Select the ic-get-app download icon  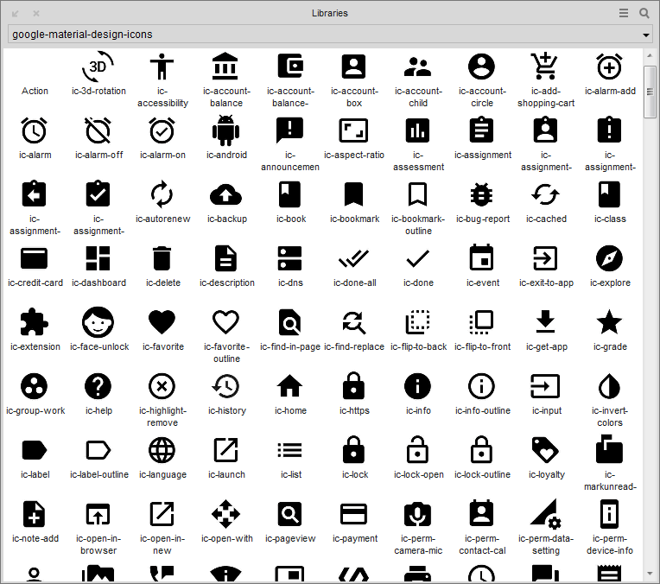click(545, 321)
